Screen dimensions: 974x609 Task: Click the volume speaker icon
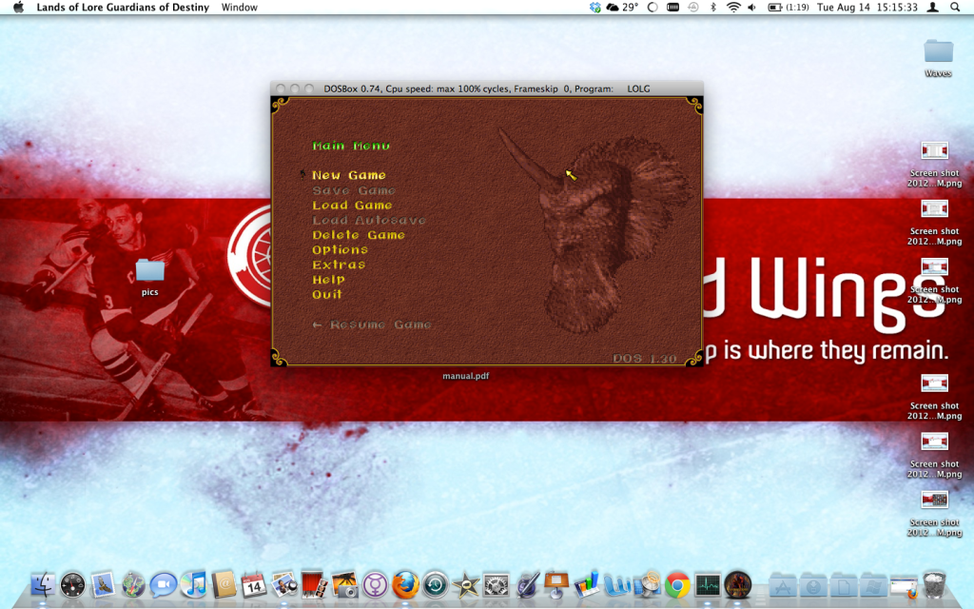click(x=751, y=8)
